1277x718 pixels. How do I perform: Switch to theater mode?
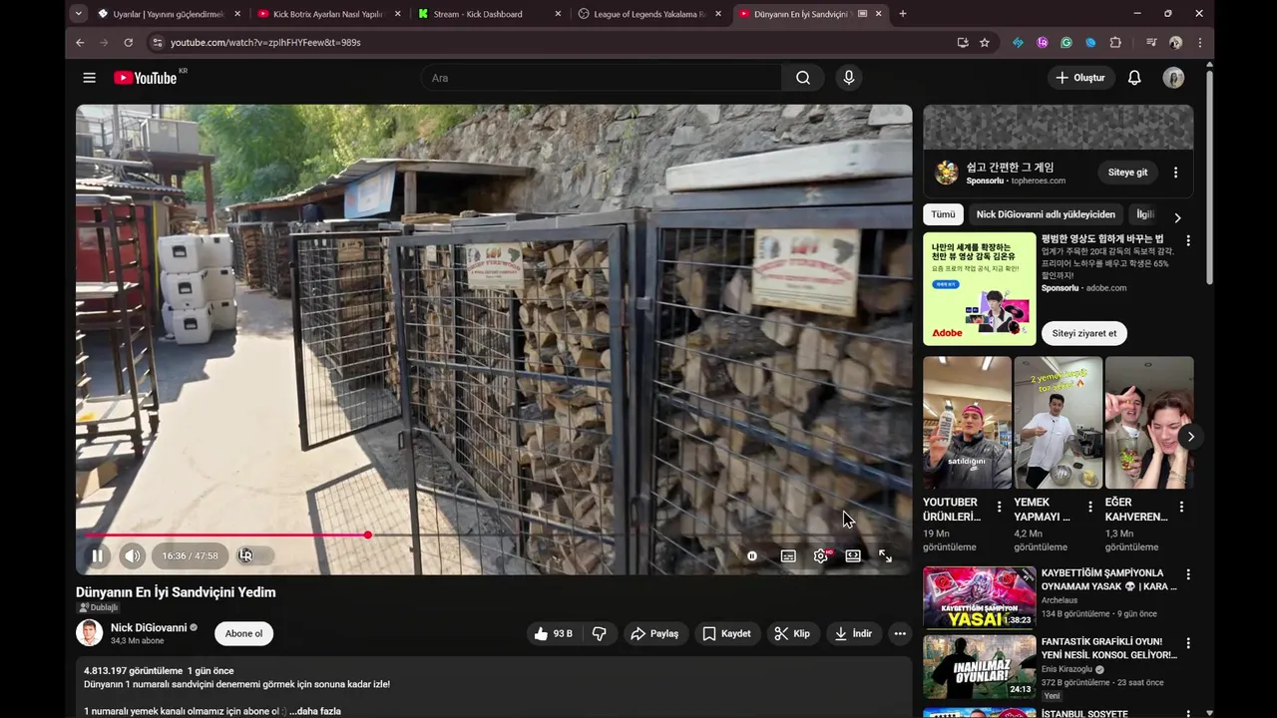[x=853, y=555]
